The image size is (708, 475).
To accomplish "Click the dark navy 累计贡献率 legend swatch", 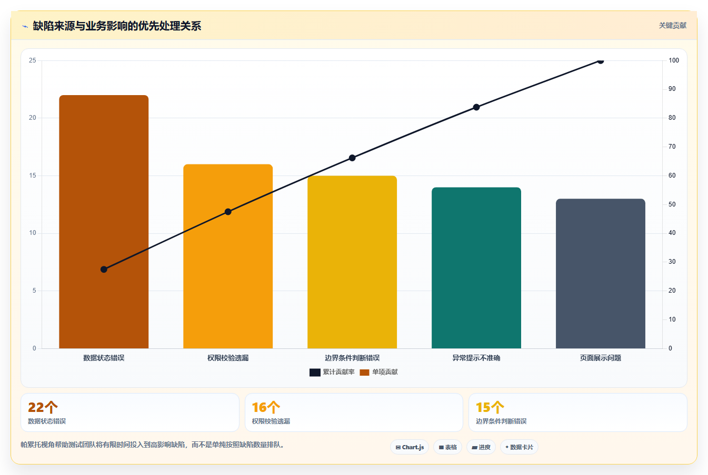I will (x=315, y=373).
